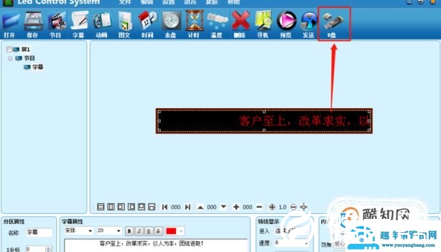
Task: Open the 效果 effect dropdown
Action: [x=340, y=244]
